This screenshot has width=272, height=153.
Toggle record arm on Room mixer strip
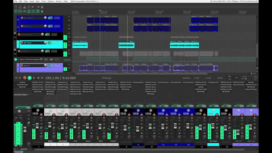click(x=54, y=115)
